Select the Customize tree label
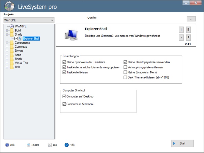The height and width of the screenshot is (153, 204). click(x=21, y=47)
